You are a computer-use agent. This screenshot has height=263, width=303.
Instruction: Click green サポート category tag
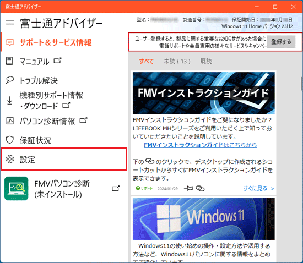click(x=144, y=188)
